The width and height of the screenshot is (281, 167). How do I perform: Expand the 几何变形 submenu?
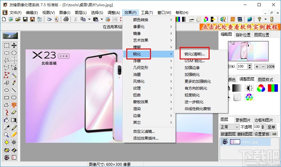point(149,67)
